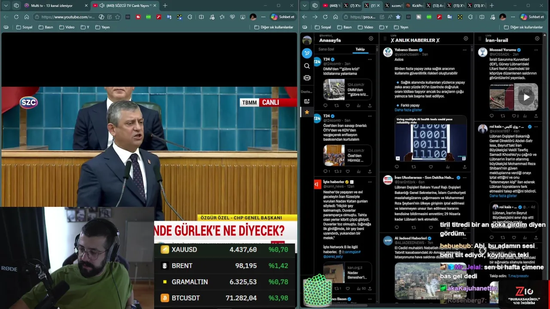Play the Mossad Yorumu video
550x309 pixels.
click(526, 97)
